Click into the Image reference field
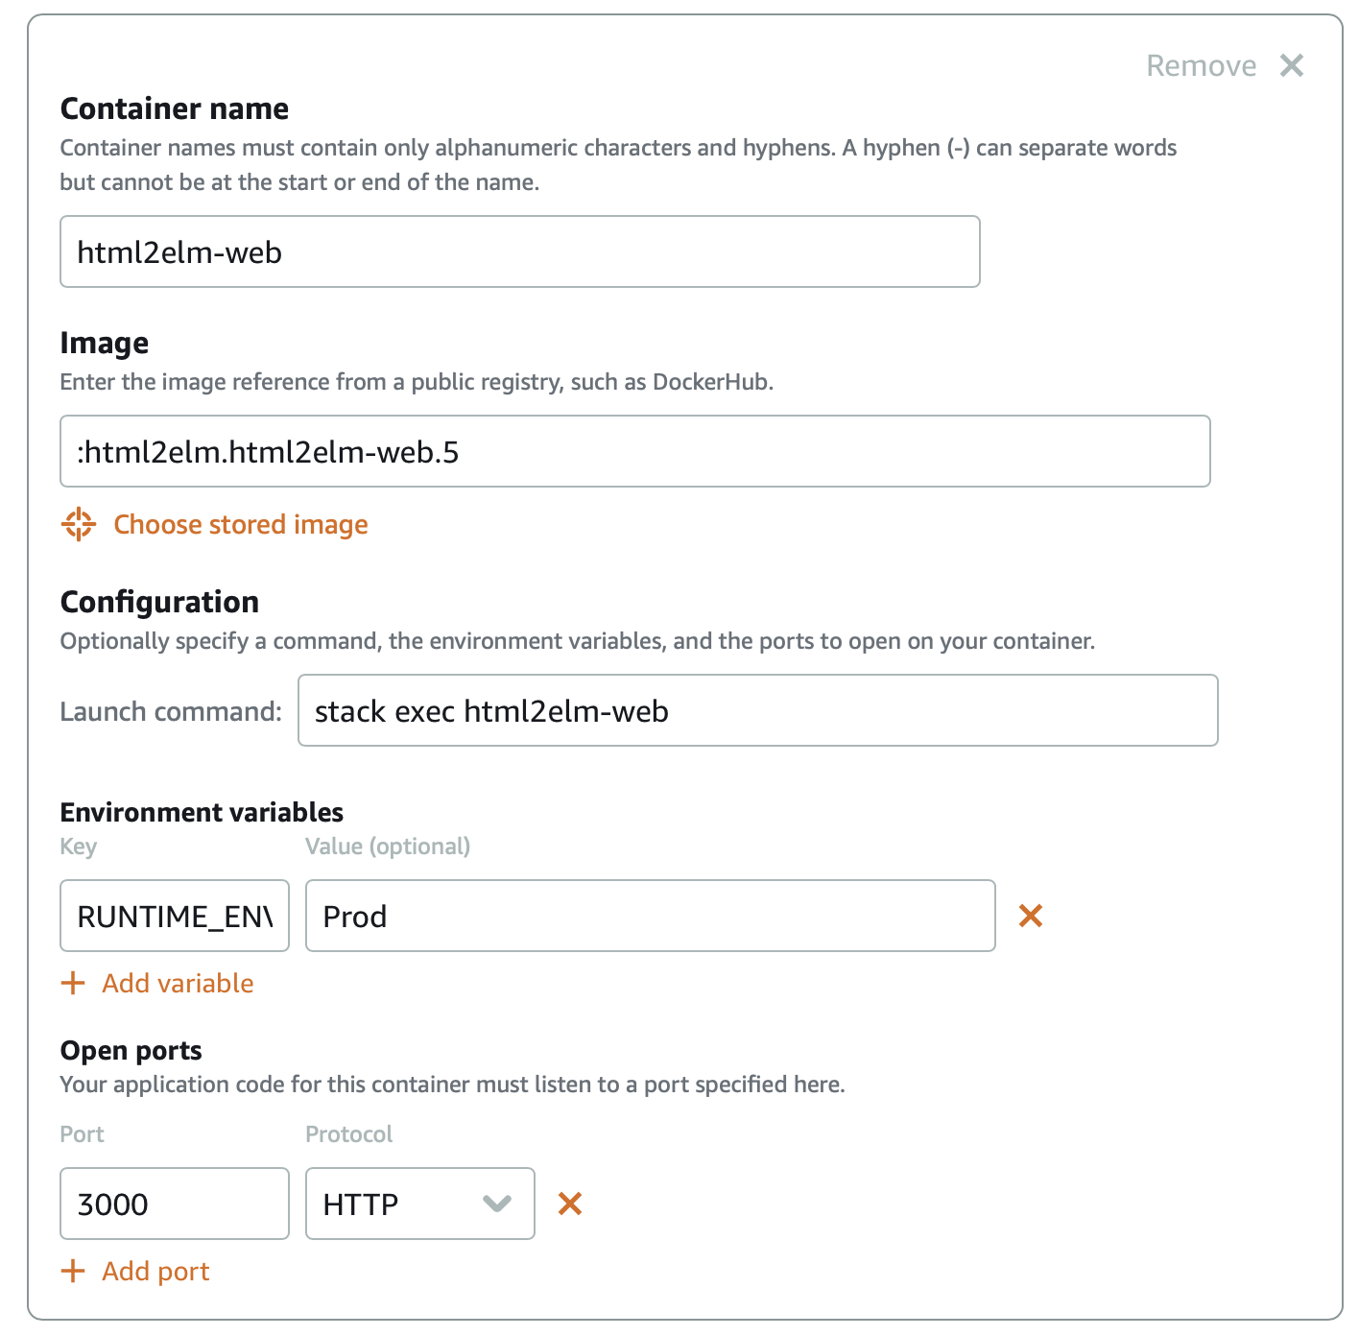 [x=634, y=451]
